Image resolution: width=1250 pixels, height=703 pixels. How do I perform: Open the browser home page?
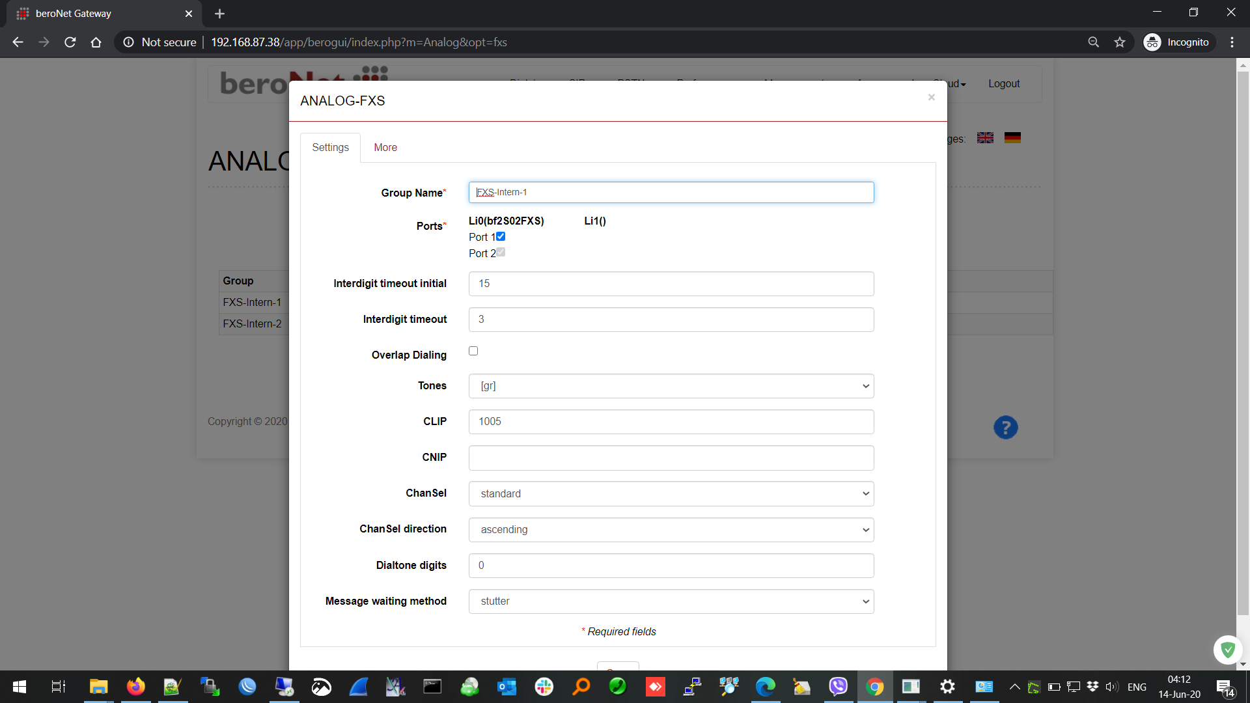[x=96, y=42]
